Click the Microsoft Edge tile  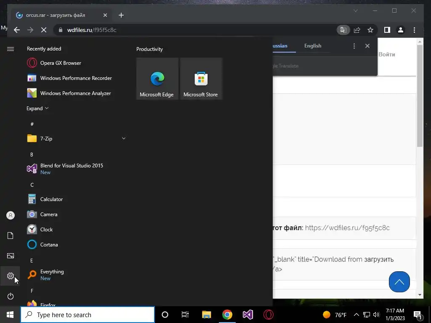pyautogui.click(x=157, y=79)
